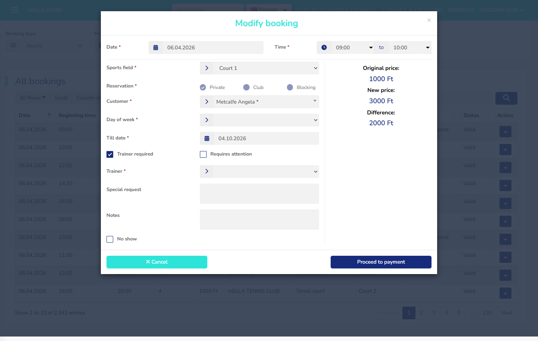Click the Notes text area
This screenshot has width=538, height=341.
click(x=259, y=219)
